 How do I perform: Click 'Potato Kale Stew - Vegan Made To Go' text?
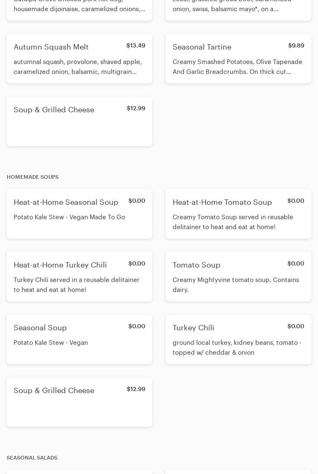click(69, 217)
